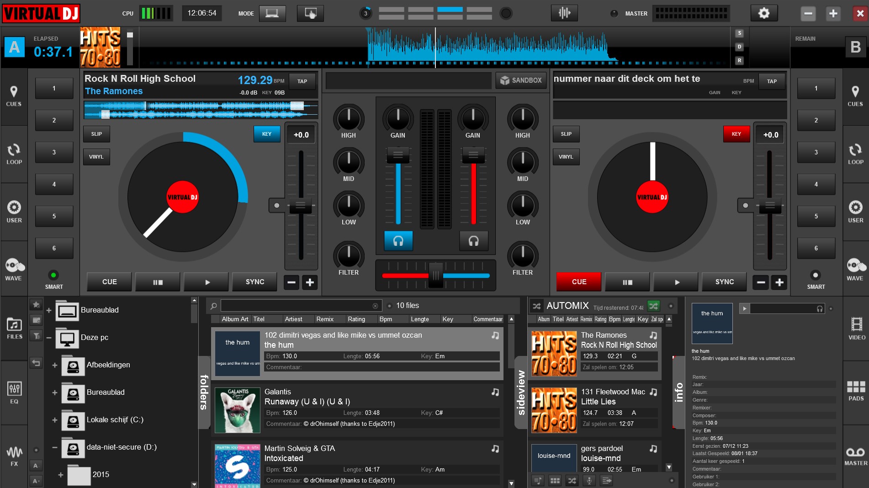Toggle the AUTOMIX shuffle green button
This screenshot has height=488, width=869.
[653, 306]
